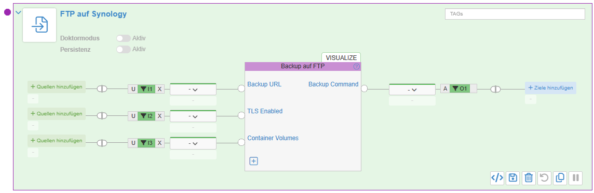Add sources for the TLS Enabled input

coord(57,114)
